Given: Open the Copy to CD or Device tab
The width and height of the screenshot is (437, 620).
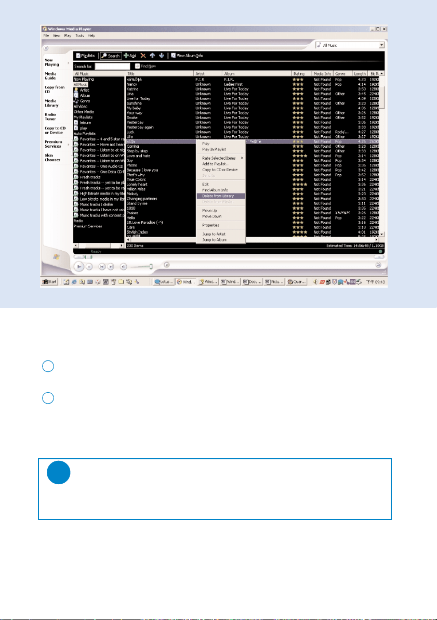Looking at the screenshot, I should pos(55,131).
